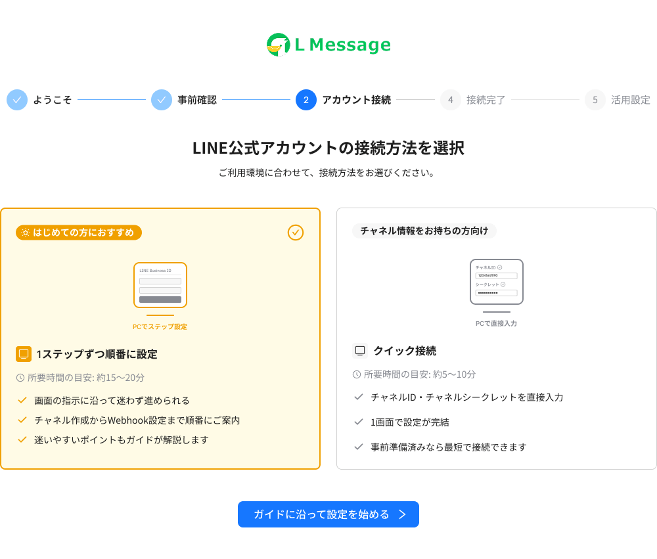Click the PCでステップ設定 caption
Image resolution: width=657 pixels, height=559 pixels.
click(160, 327)
